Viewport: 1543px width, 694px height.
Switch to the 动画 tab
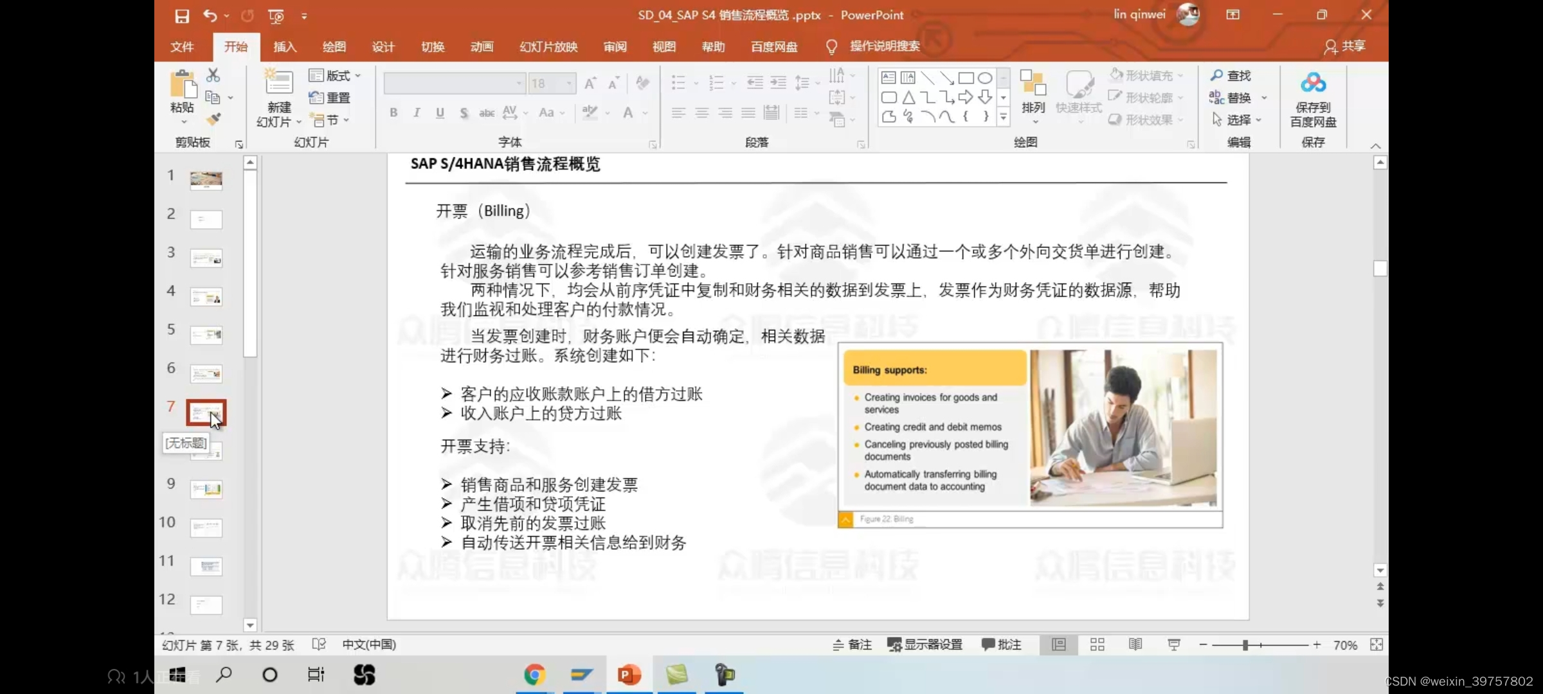tap(482, 47)
